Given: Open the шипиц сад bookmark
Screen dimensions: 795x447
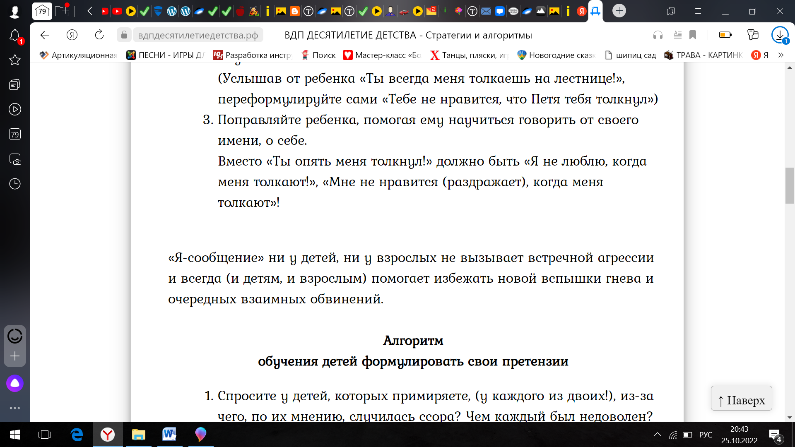Looking at the screenshot, I should [x=630, y=55].
